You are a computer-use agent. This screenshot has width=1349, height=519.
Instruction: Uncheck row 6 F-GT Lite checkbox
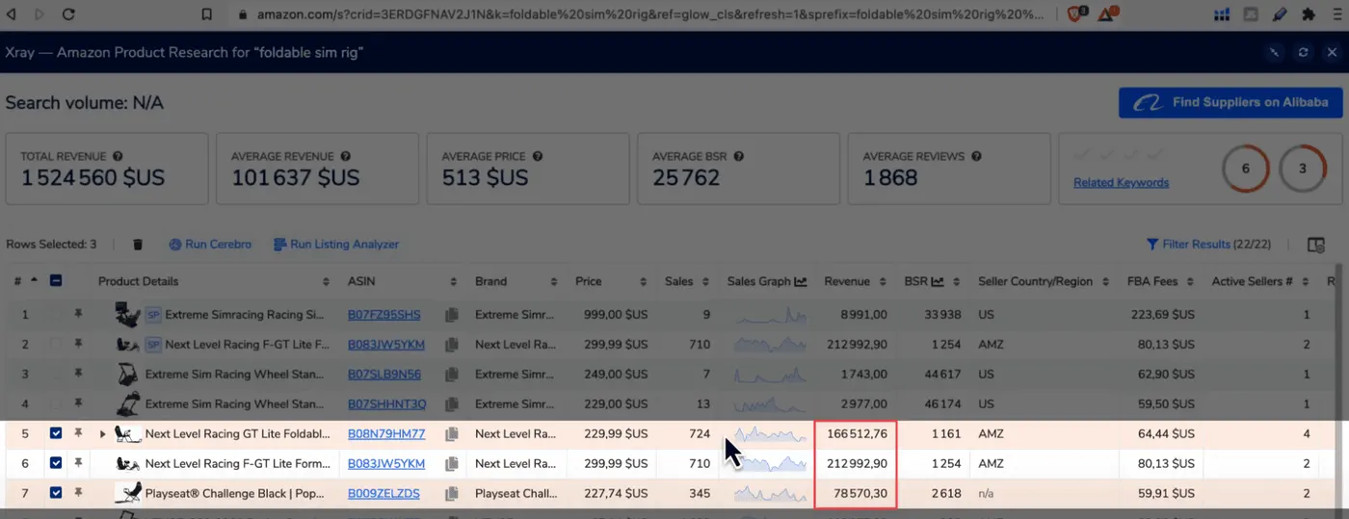pyautogui.click(x=56, y=463)
